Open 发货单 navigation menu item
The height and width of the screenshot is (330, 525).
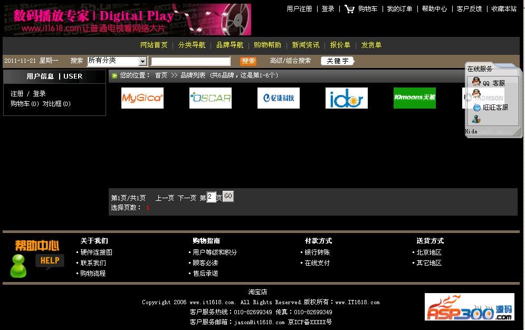[x=371, y=45]
